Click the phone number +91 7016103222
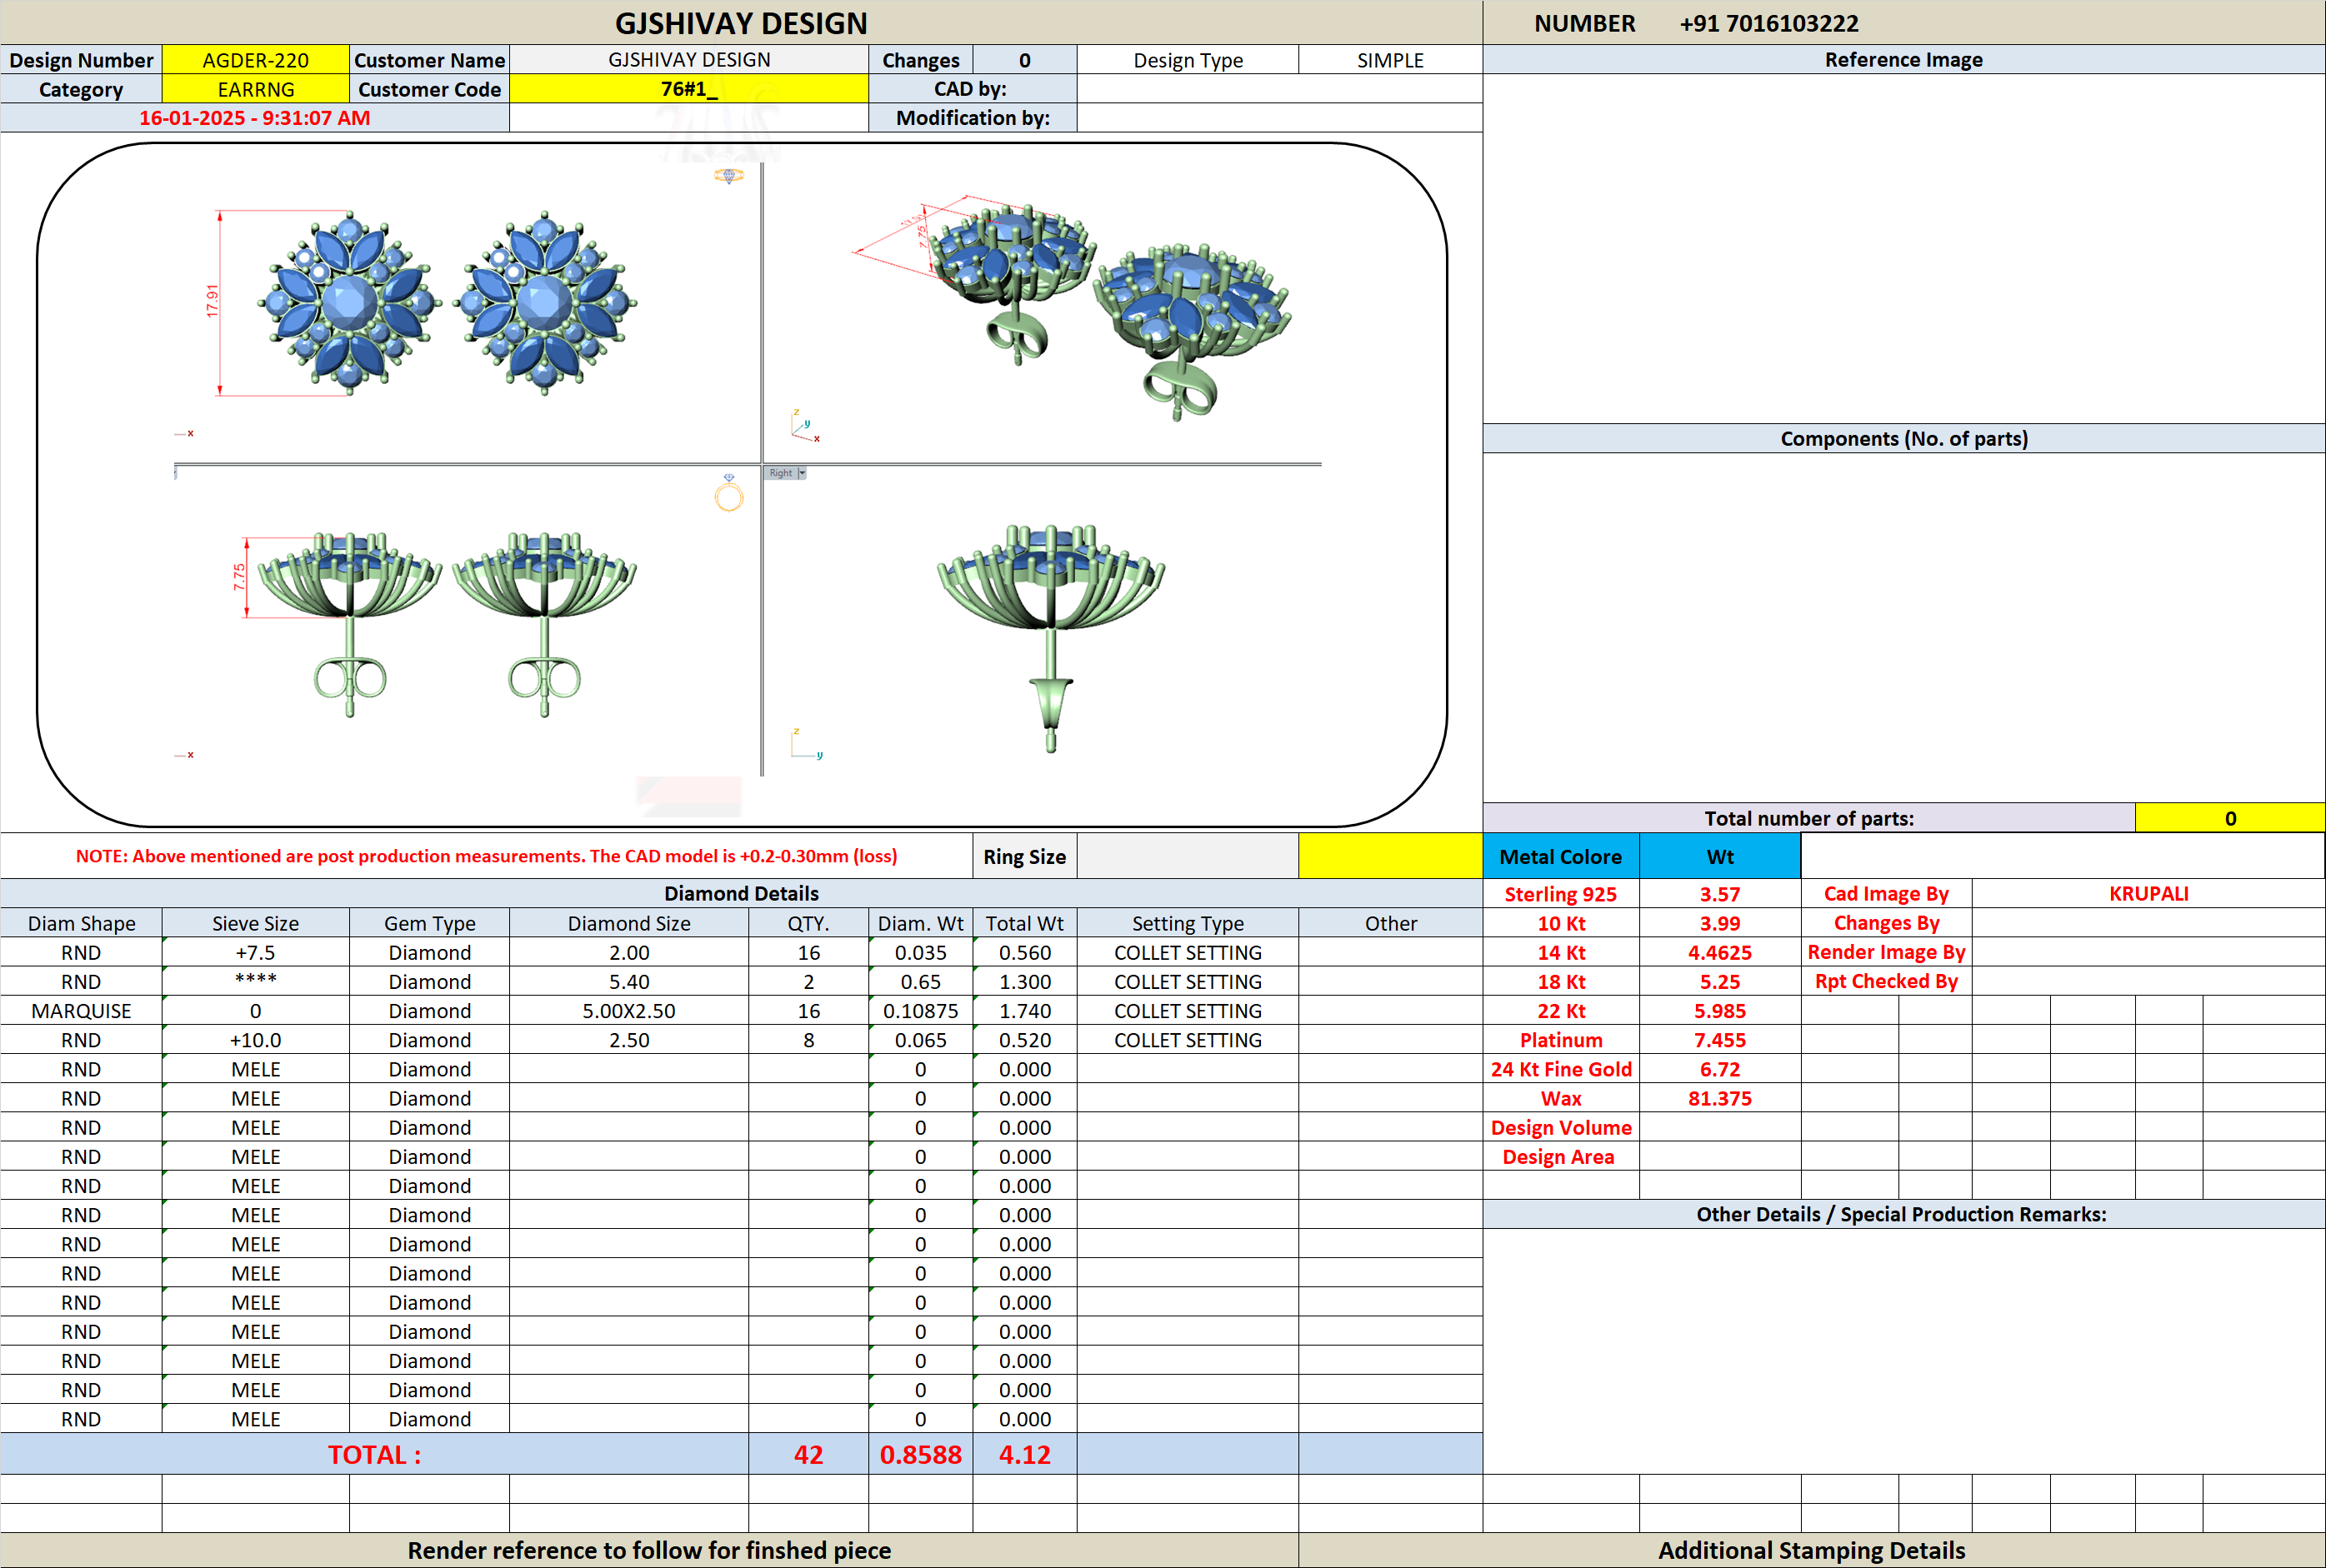Viewport: 2326px width, 1568px height. pyautogui.click(x=1769, y=23)
